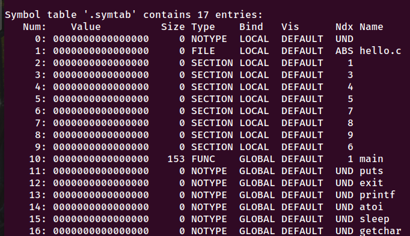The width and height of the screenshot is (410, 236).
Task: Click the 'Ndx' column header
Action: 344,27
